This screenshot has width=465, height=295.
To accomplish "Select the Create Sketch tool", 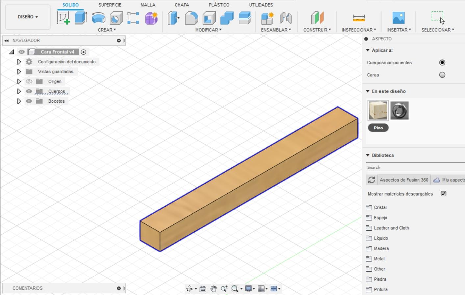I will tap(63, 18).
